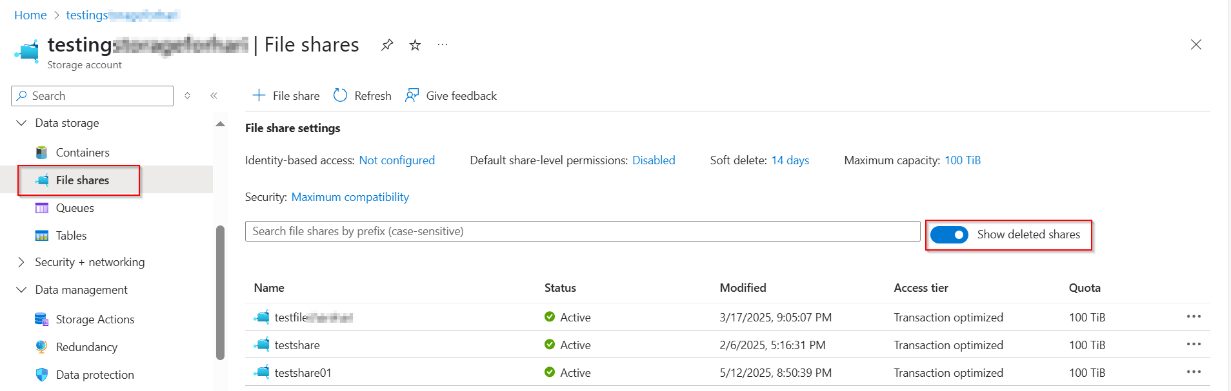The image size is (1231, 391).
Task: Click the File shares icon in sidebar
Action: pos(41,180)
